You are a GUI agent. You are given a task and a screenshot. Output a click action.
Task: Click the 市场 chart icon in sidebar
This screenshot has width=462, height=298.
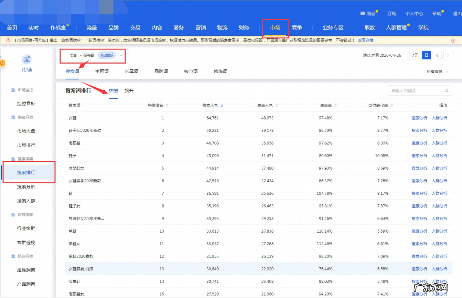click(x=27, y=59)
